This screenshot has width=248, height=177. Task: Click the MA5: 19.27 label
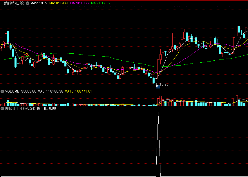[39, 3]
